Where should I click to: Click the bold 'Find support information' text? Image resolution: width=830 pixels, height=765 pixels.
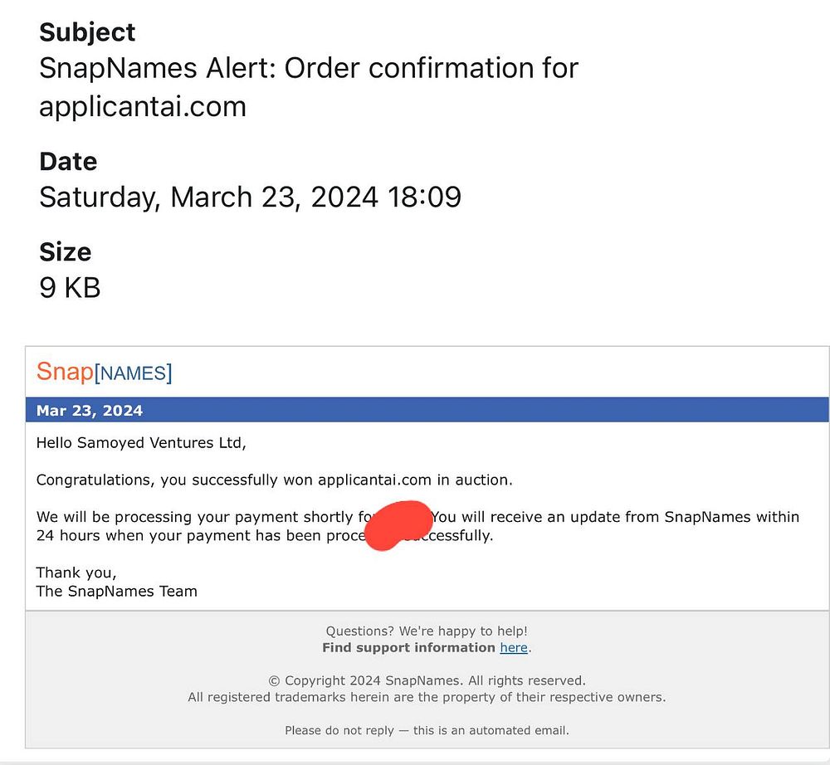pyautogui.click(x=408, y=647)
